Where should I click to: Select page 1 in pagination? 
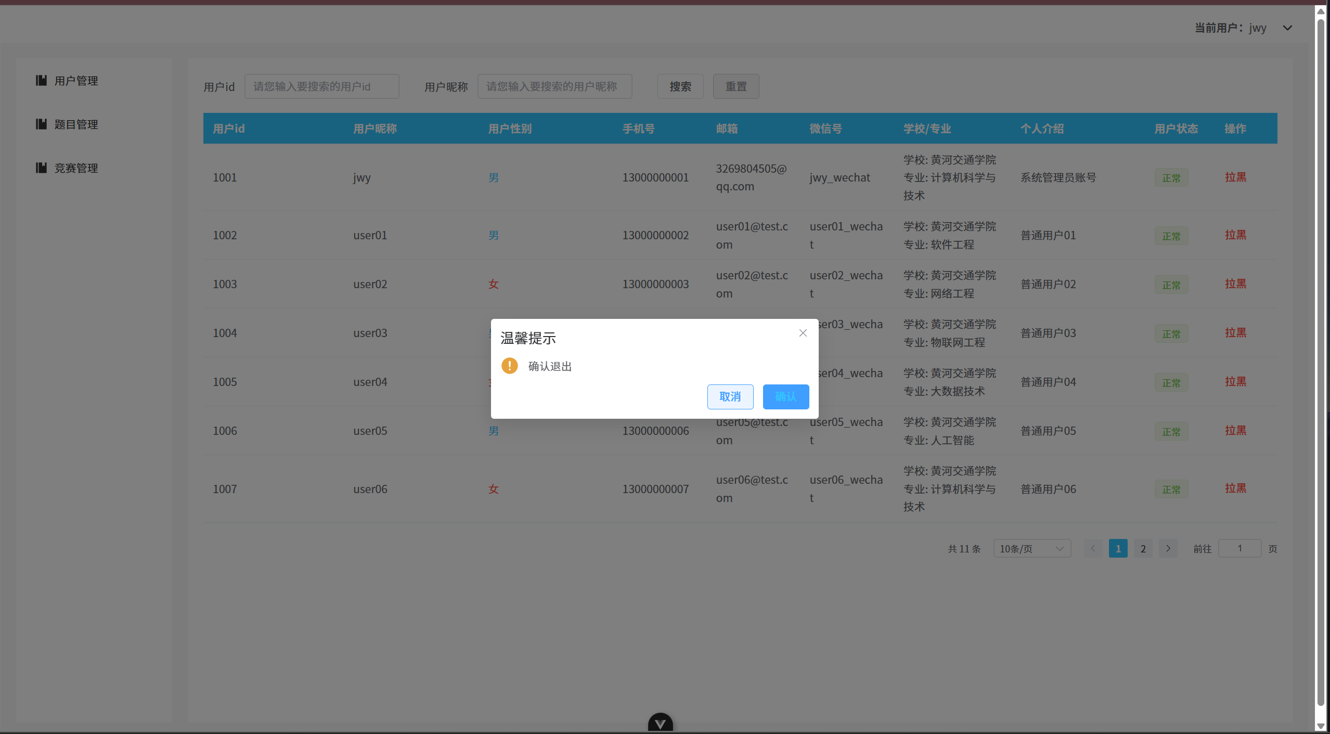pos(1117,548)
